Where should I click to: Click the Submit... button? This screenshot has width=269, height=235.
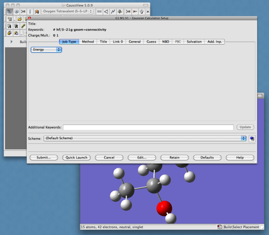tap(43, 157)
